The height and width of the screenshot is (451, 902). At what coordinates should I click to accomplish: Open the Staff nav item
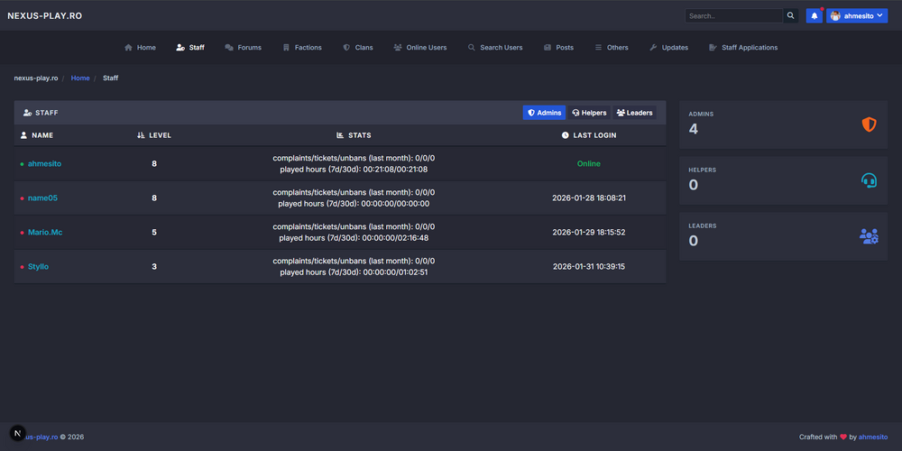tap(190, 48)
